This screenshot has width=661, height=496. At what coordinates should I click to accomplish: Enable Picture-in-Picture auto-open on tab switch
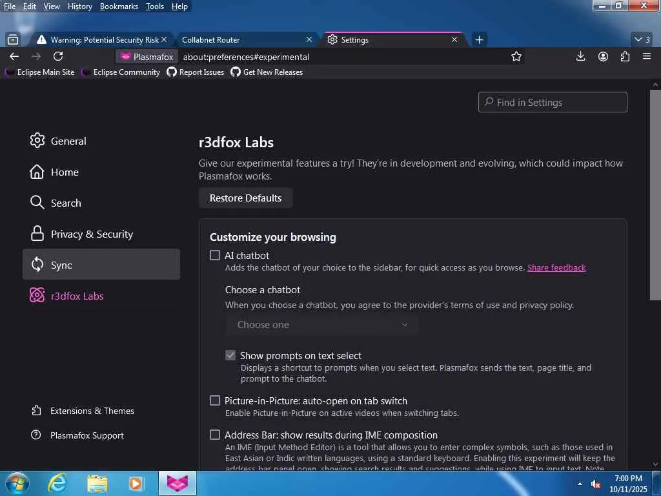pyautogui.click(x=215, y=400)
